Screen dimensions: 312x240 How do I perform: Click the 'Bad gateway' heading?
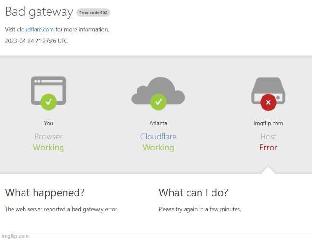click(39, 12)
